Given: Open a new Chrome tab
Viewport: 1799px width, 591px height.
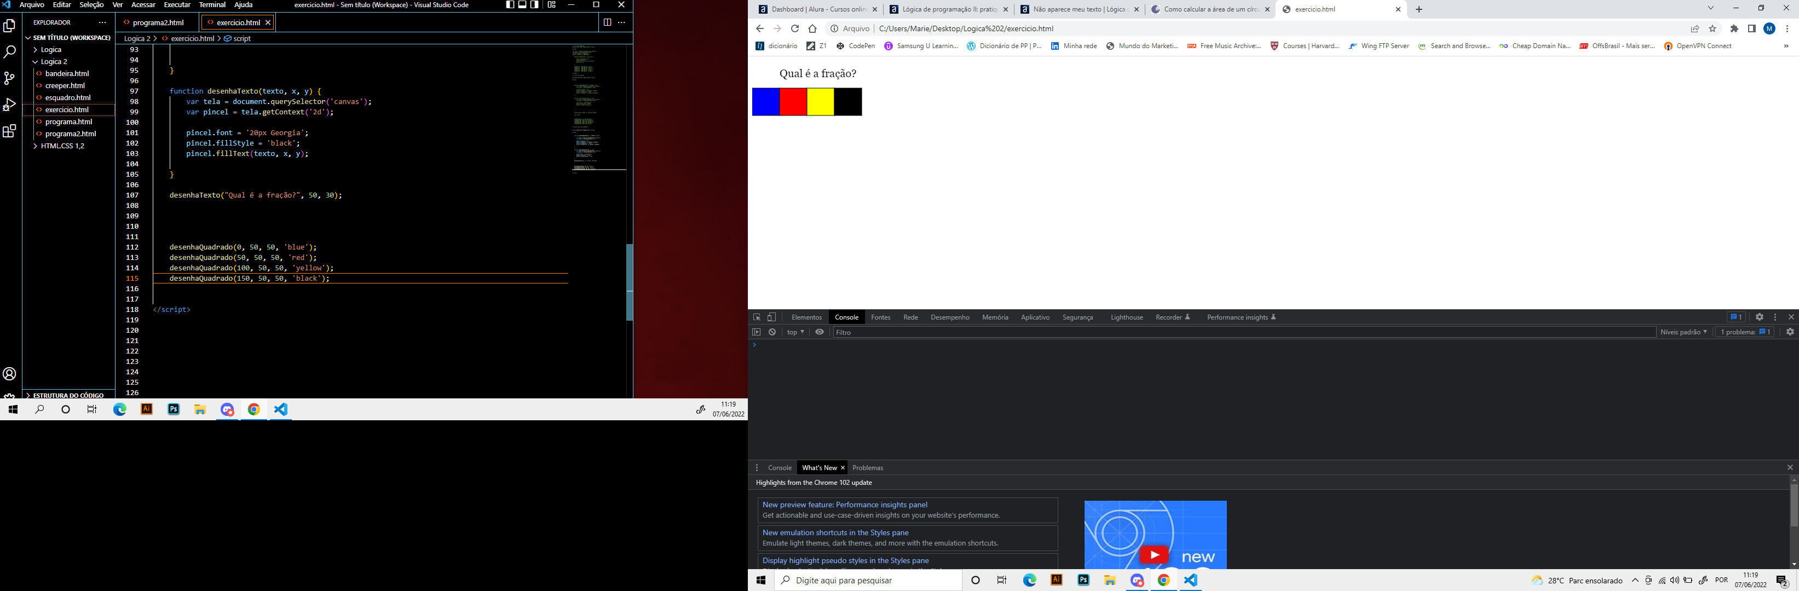Looking at the screenshot, I should click(x=1419, y=9).
